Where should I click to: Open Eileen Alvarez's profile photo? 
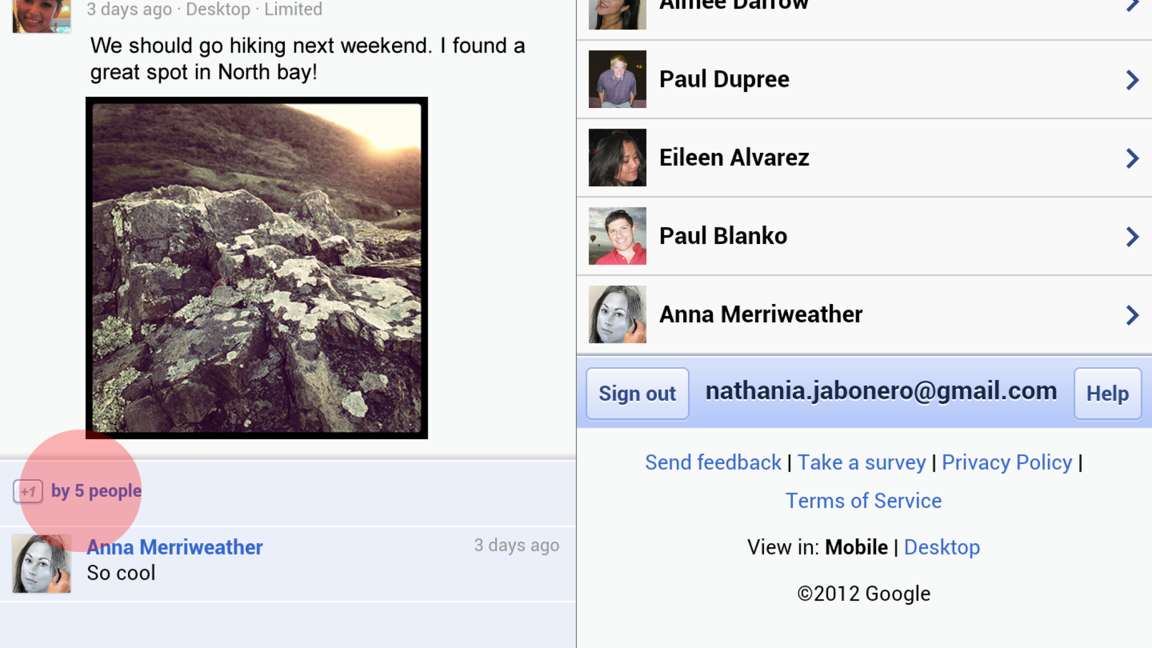coord(617,158)
